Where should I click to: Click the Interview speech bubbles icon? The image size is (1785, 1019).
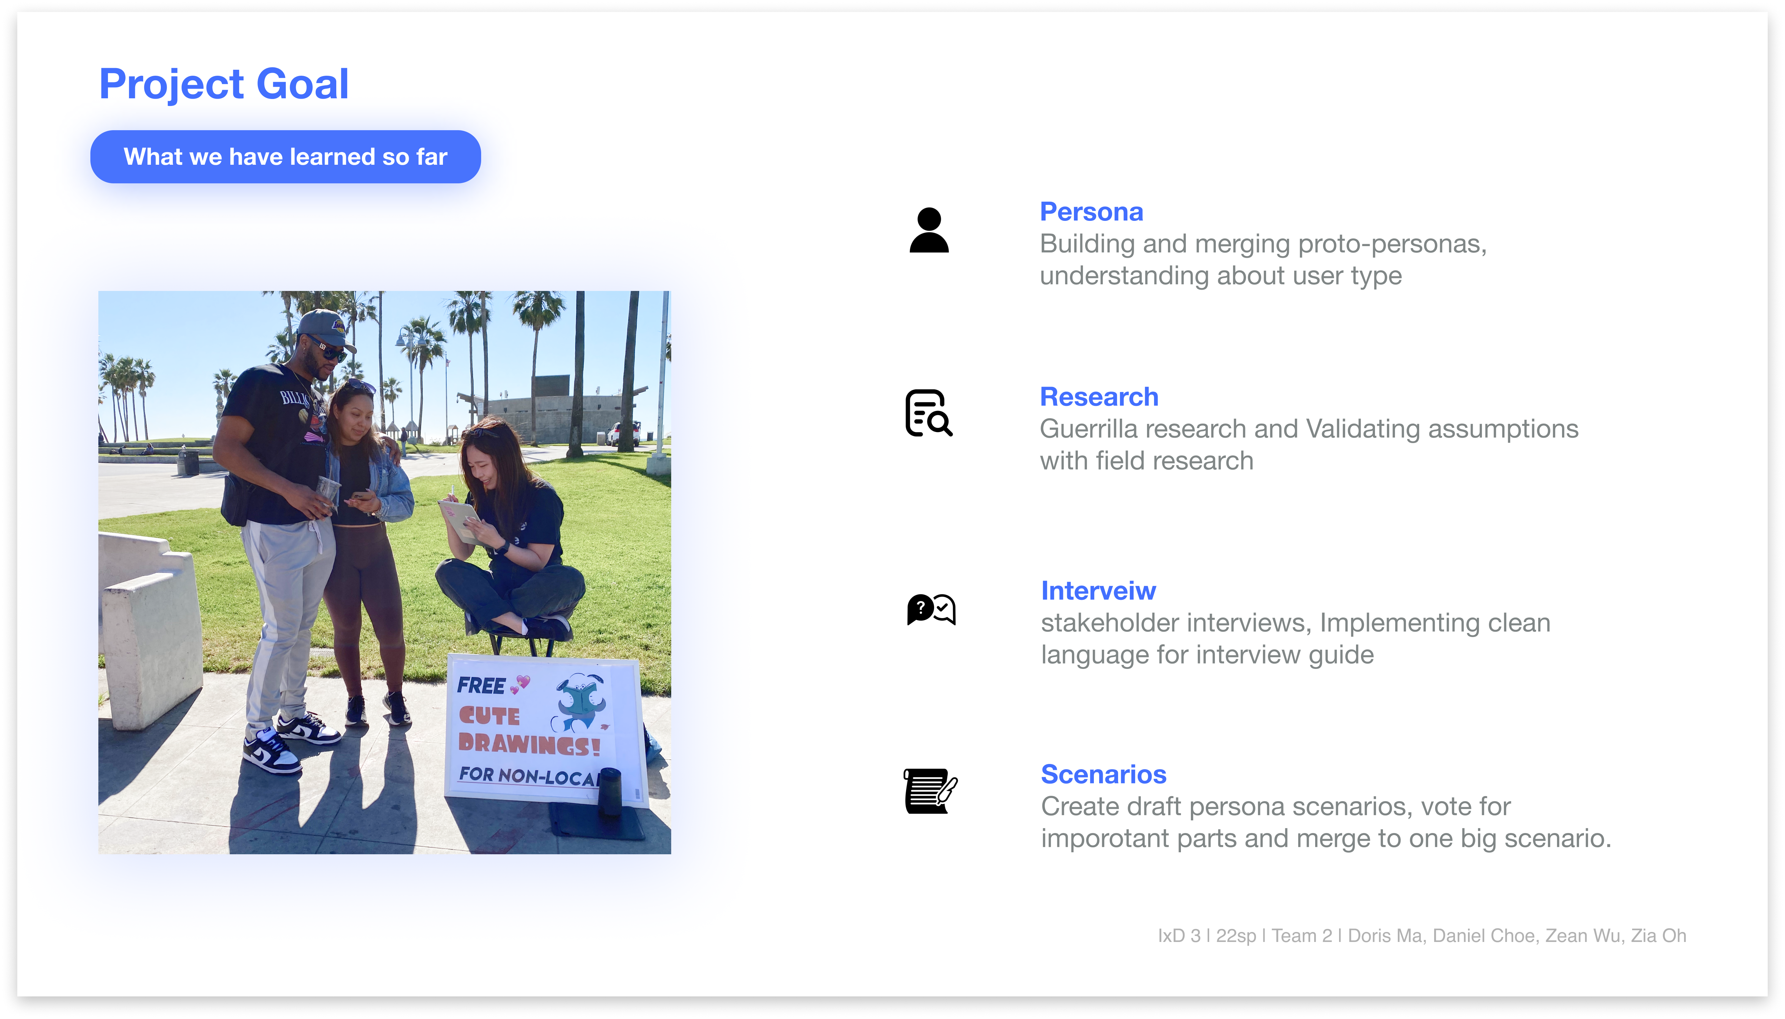coord(930,609)
